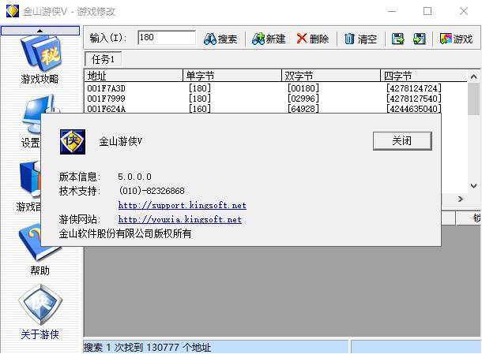
Task: Click the horizontal scroll right arrow
Action: [x=460, y=199]
